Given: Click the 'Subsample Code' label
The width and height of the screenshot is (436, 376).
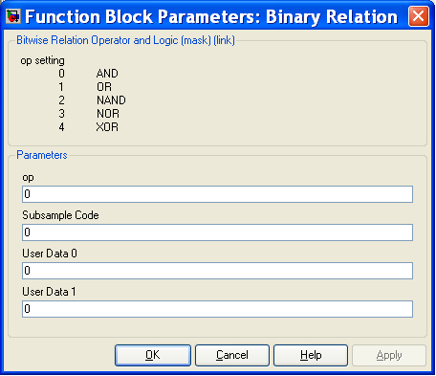Looking at the screenshot, I should [x=60, y=215].
